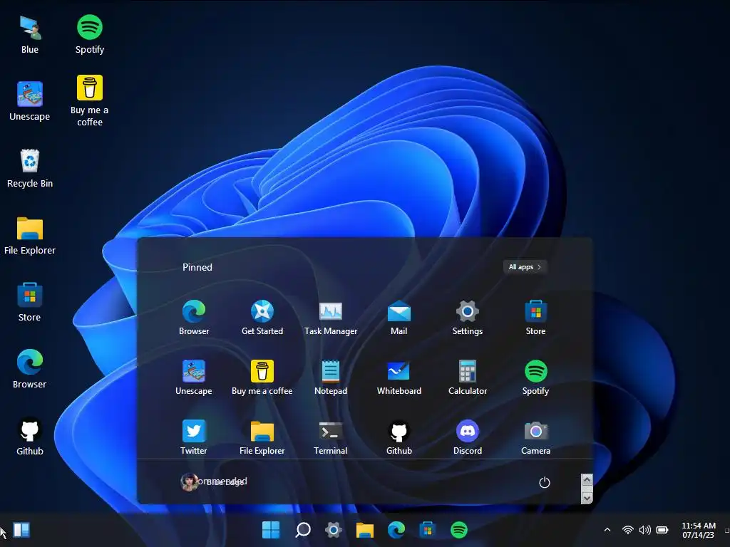Launch Discord from the start menu
This screenshot has height=547, width=730.
(468, 438)
